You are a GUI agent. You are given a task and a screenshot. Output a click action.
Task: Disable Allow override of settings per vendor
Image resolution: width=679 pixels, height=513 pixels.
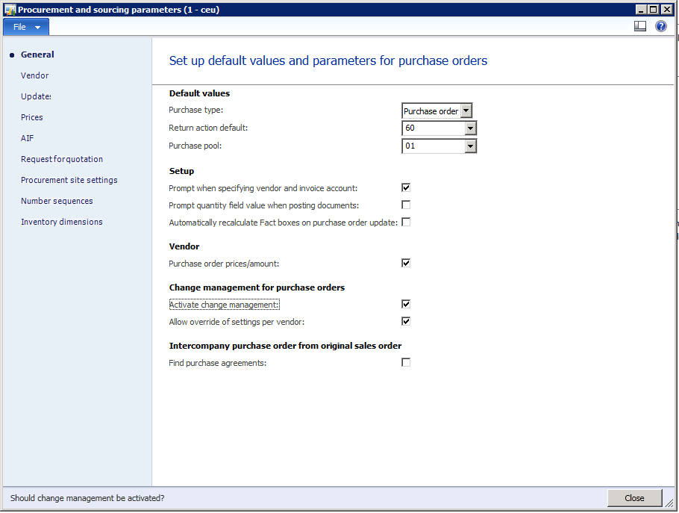coord(406,322)
